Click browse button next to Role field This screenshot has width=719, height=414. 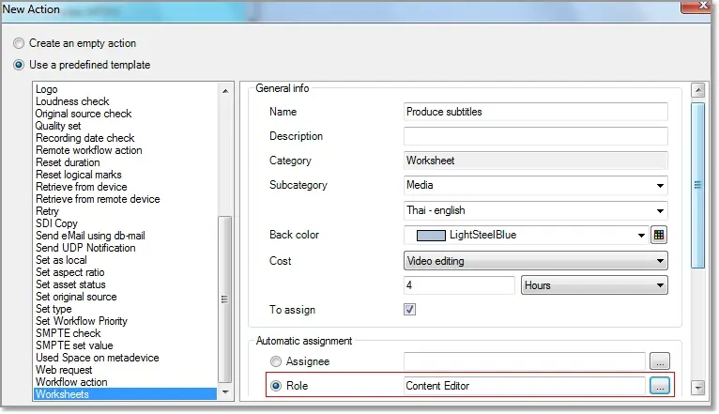click(x=660, y=385)
